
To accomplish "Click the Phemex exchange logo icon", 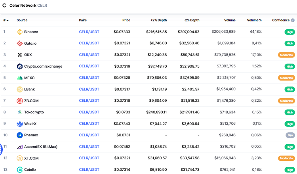I will [20, 135].
